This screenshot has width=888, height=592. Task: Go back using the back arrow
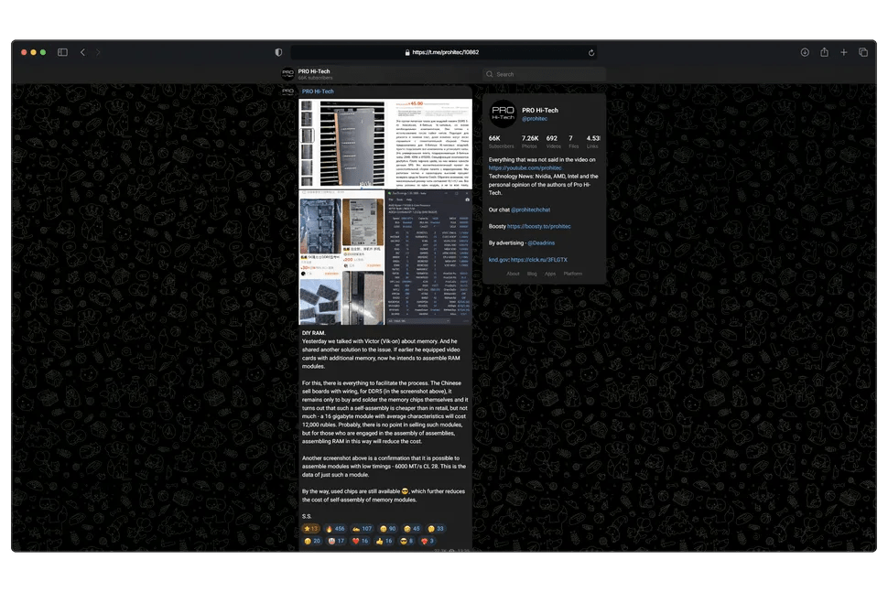pyautogui.click(x=82, y=52)
